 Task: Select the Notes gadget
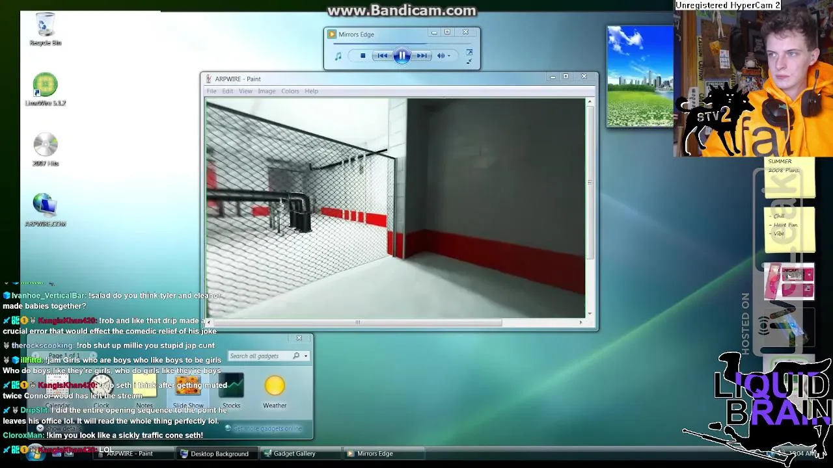144,391
